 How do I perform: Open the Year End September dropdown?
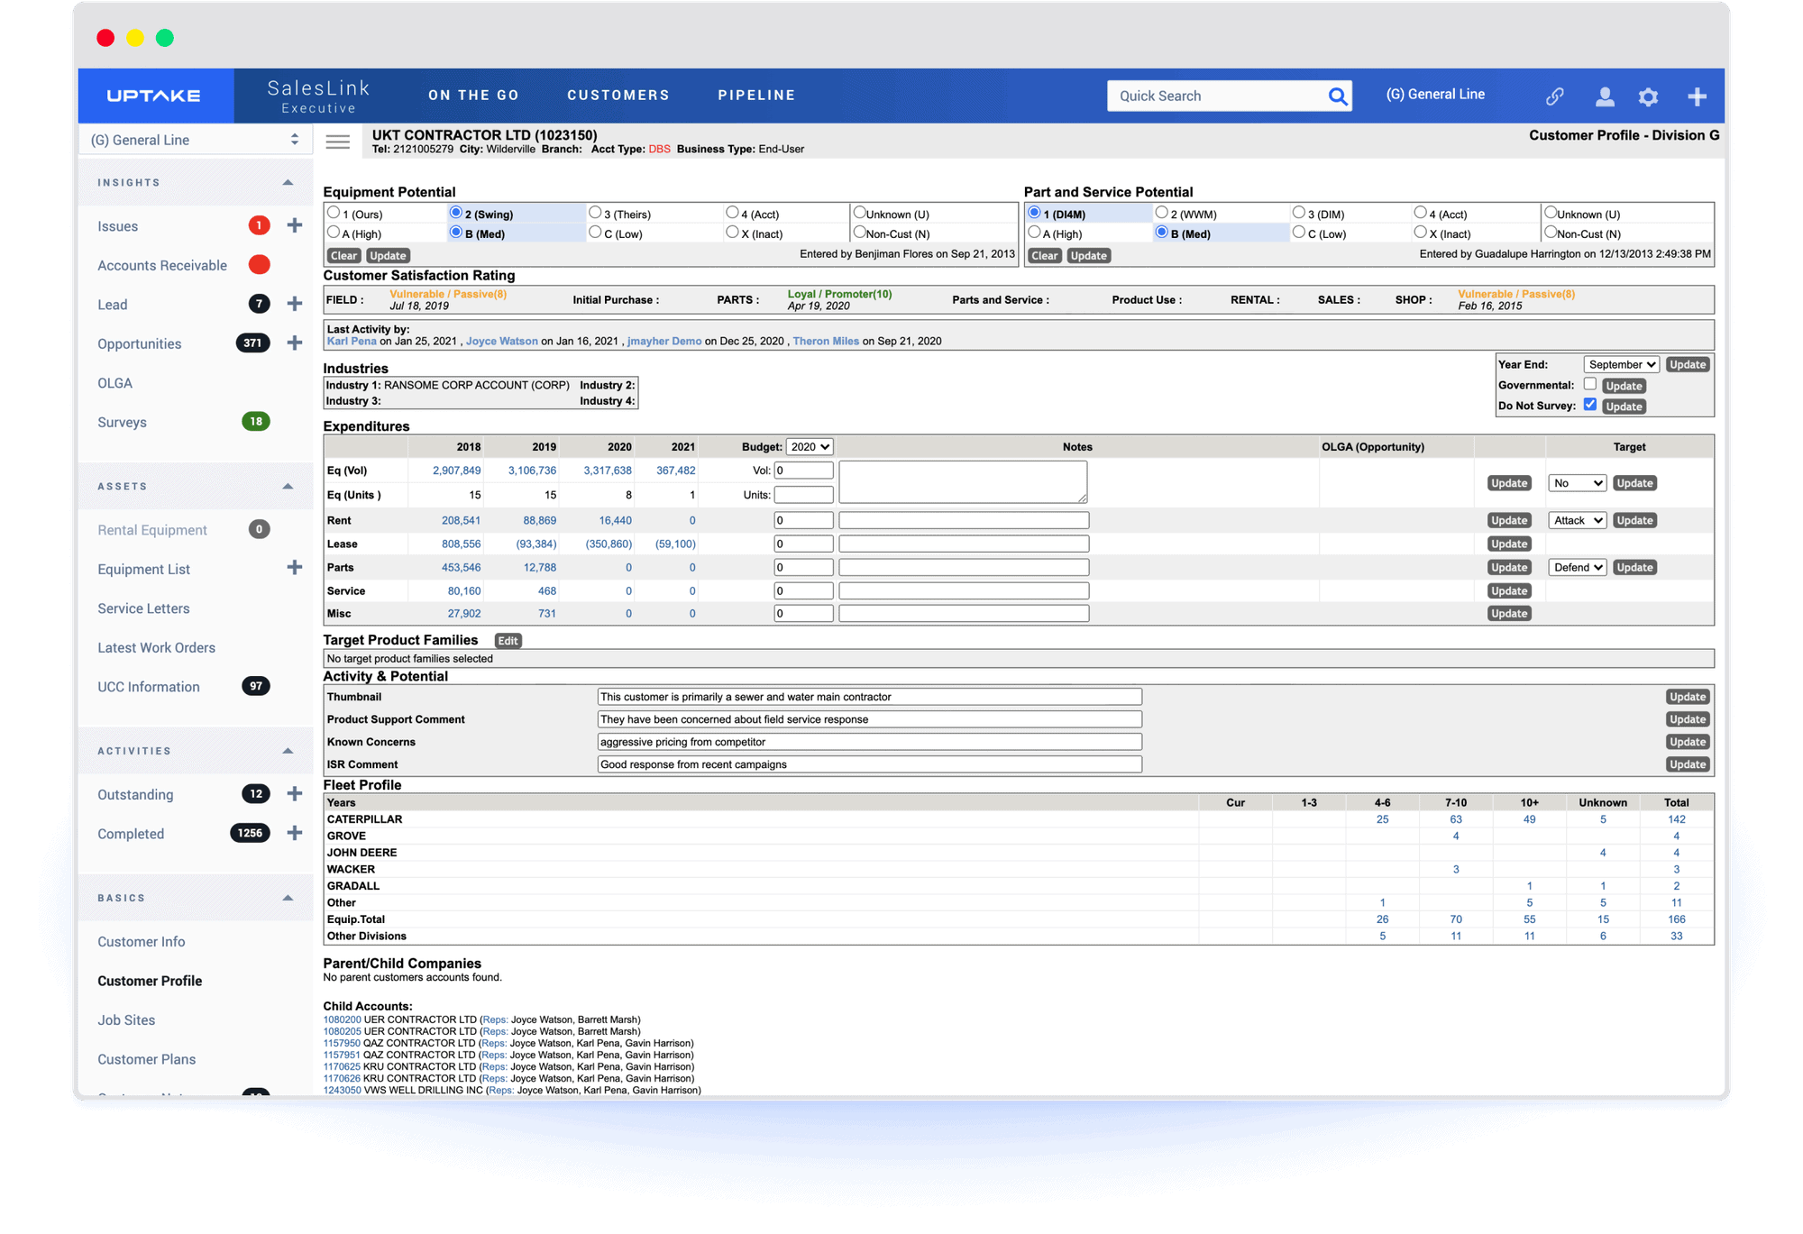1621,364
